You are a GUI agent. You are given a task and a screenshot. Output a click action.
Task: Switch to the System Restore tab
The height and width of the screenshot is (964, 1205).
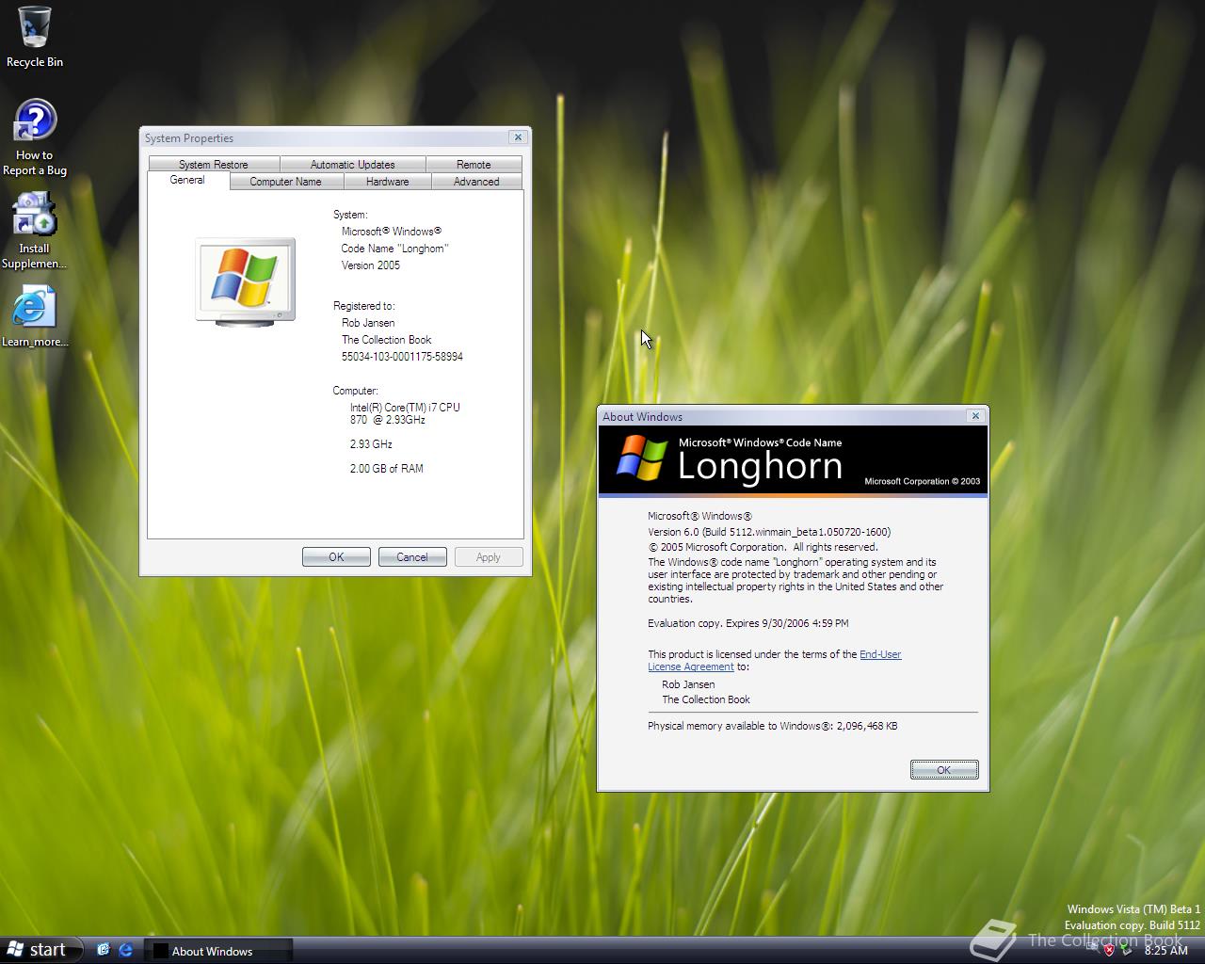click(x=214, y=164)
